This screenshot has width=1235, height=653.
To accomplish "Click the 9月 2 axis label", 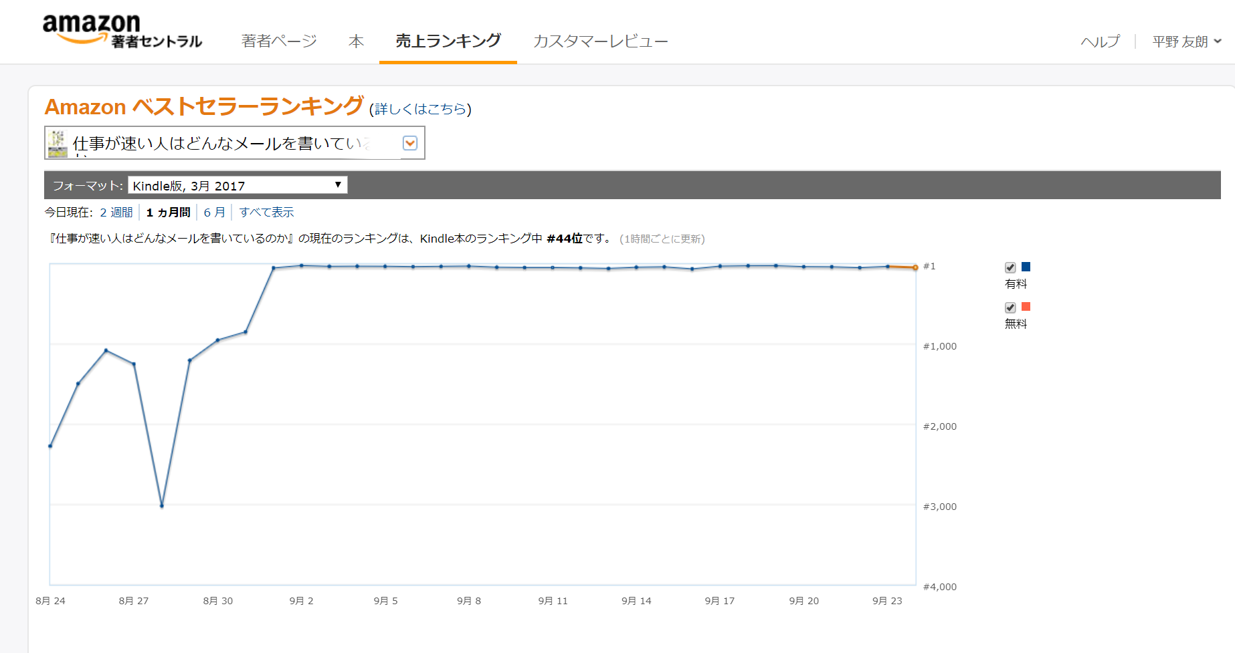I will click(301, 601).
